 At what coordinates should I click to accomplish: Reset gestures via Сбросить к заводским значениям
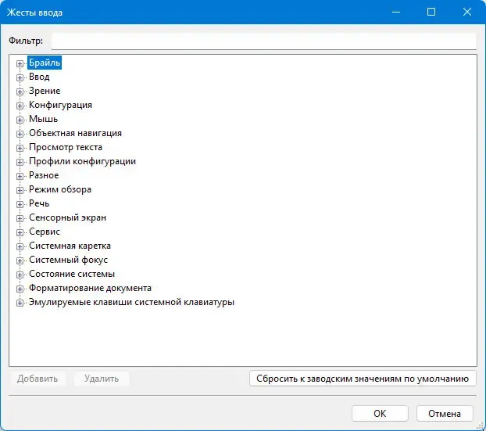363,379
